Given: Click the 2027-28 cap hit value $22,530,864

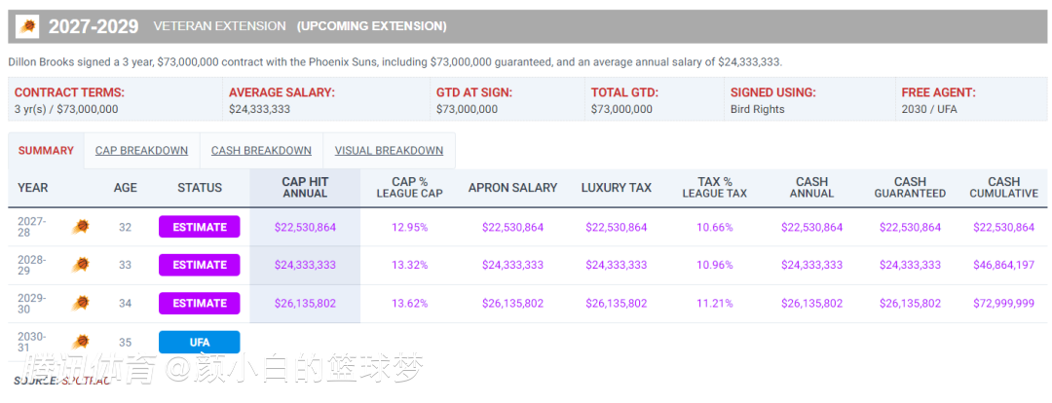Looking at the screenshot, I should pos(305,228).
